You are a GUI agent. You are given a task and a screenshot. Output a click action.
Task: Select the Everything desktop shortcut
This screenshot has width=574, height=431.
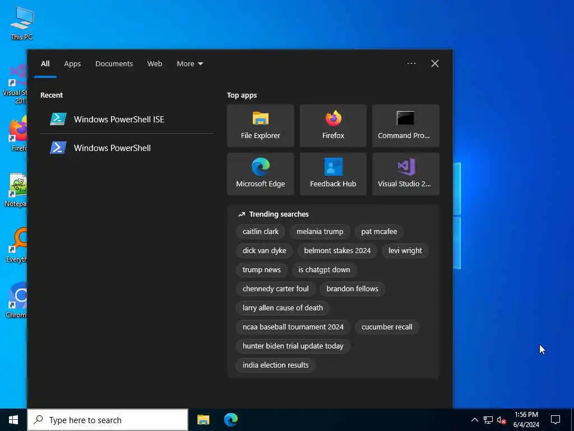pyautogui.click(x=16, y=245)
